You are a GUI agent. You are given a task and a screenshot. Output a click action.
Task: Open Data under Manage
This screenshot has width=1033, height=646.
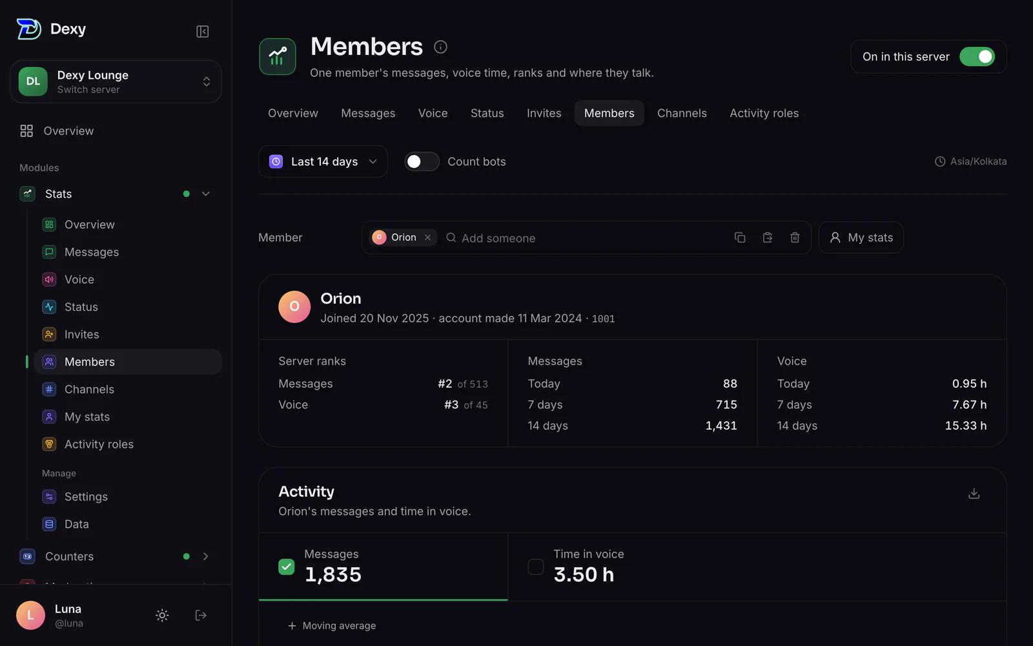click(x=128, y=524)
